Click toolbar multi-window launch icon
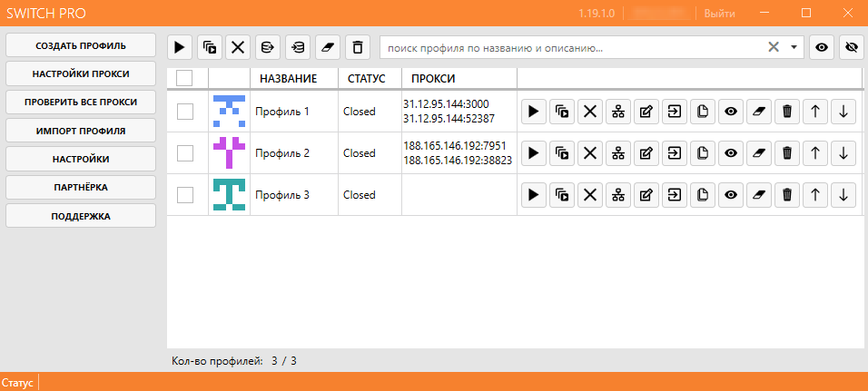 [x=209, y=47]
